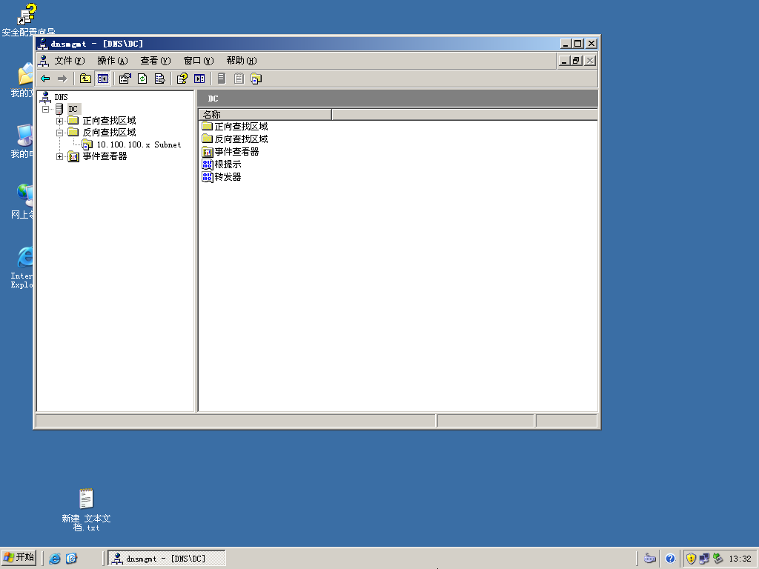The image size is (759, 569).
Task: Click the 13:32 system clock
Action: pyautogui.click(x=740, y=559)
